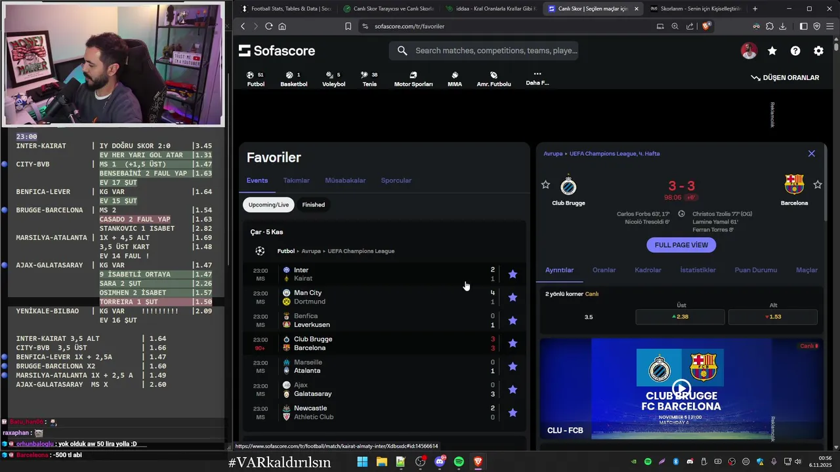Open the Club Brugge team logo
Viewport: 840px width, 472px height.
[568, 186]
